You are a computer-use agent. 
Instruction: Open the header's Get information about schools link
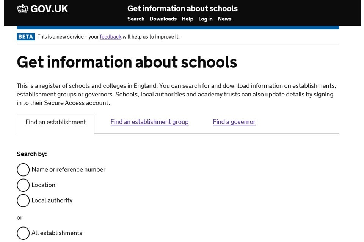(x=182, y=8)
